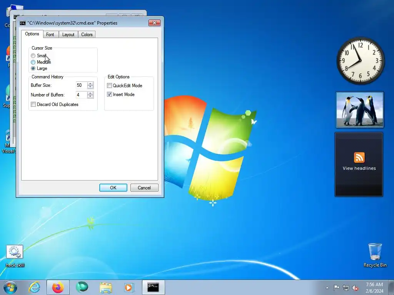Select the Command Prompt taskbar button
Image resolution: width=394 pixels, height=295 pixels.
(x=153, y=287)
